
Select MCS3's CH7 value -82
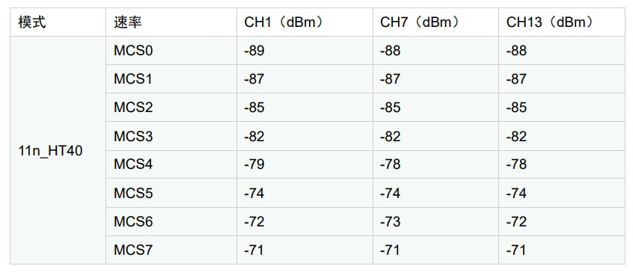435,136
